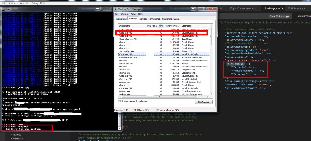Click the "git.enableSmartCommit" setting line

click(x=245, y=88)
